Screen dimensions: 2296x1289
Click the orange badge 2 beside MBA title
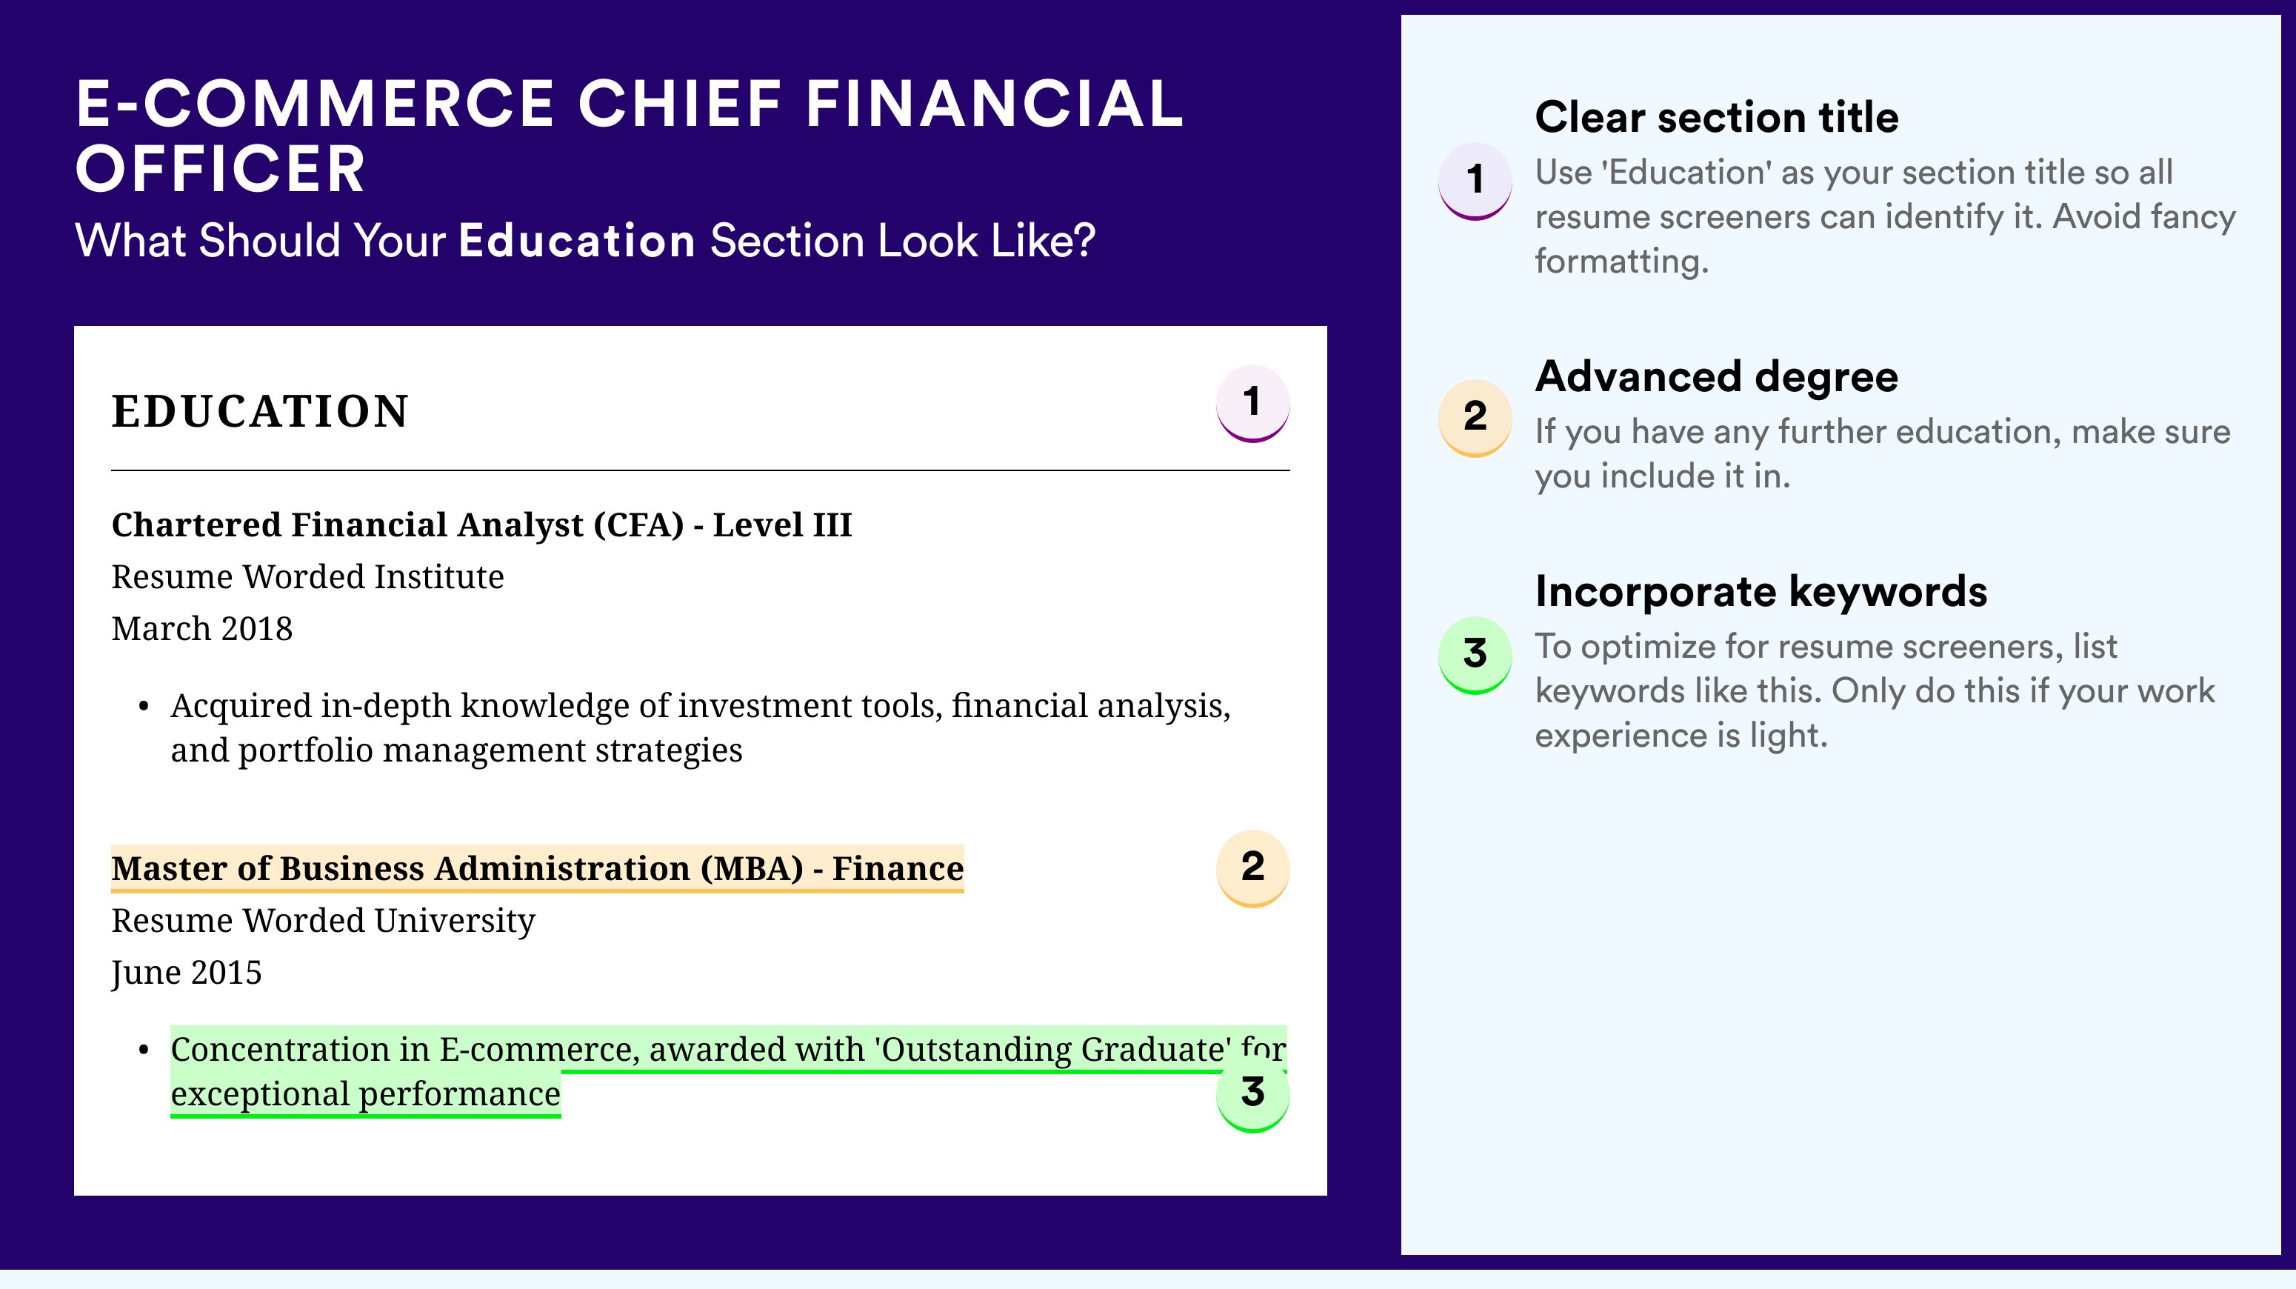(x=1252, y=867)
